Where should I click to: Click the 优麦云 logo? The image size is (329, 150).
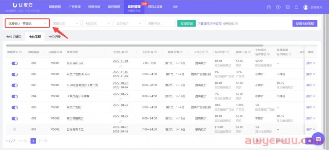pyautogui.click(x=23, y=5)
